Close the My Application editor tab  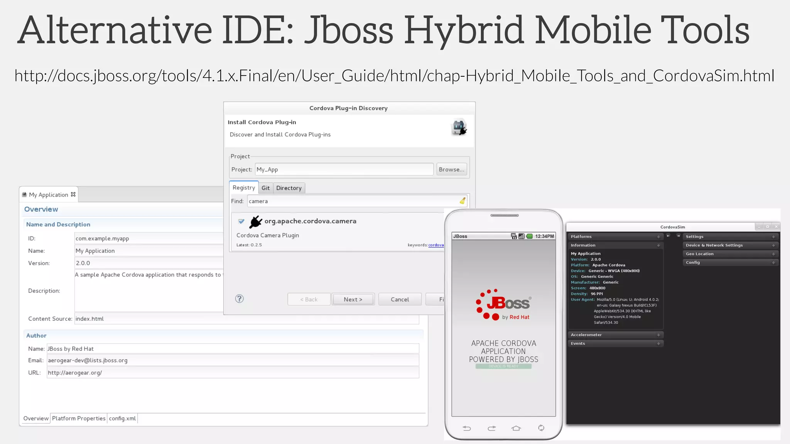(73, 195)
